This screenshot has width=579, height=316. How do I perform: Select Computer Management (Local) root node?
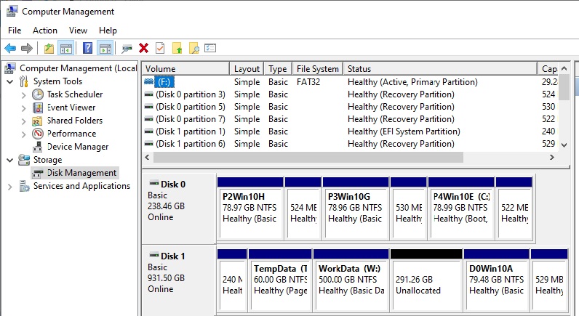tap(78, 68)
